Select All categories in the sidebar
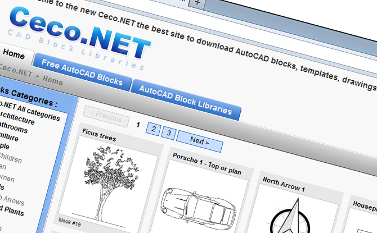The image size is (377, 233). tap(29, 111)
